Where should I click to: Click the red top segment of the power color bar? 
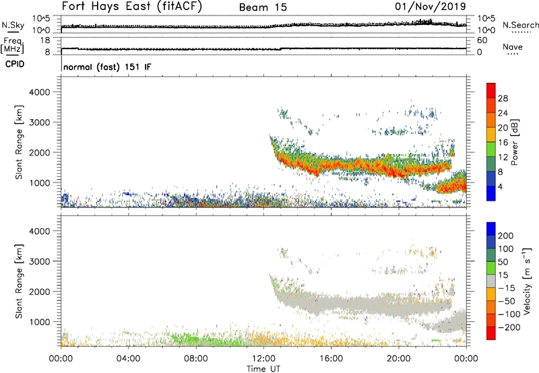(491, 91)
